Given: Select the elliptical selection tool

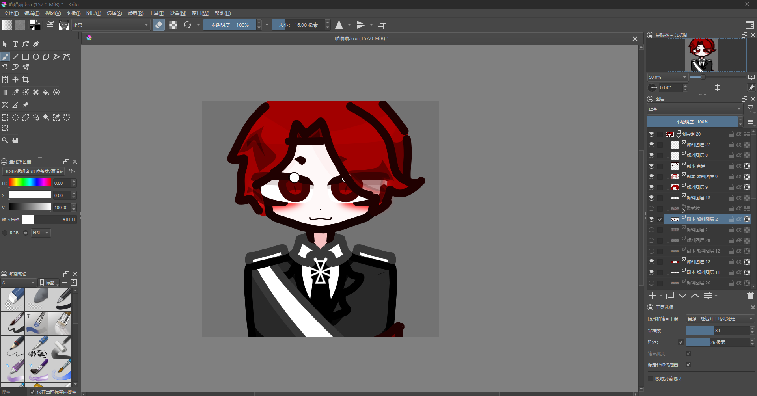Looking at the screenshot, I should 15,117.
